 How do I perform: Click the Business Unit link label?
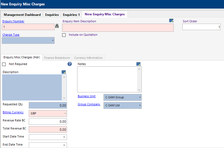87,96
